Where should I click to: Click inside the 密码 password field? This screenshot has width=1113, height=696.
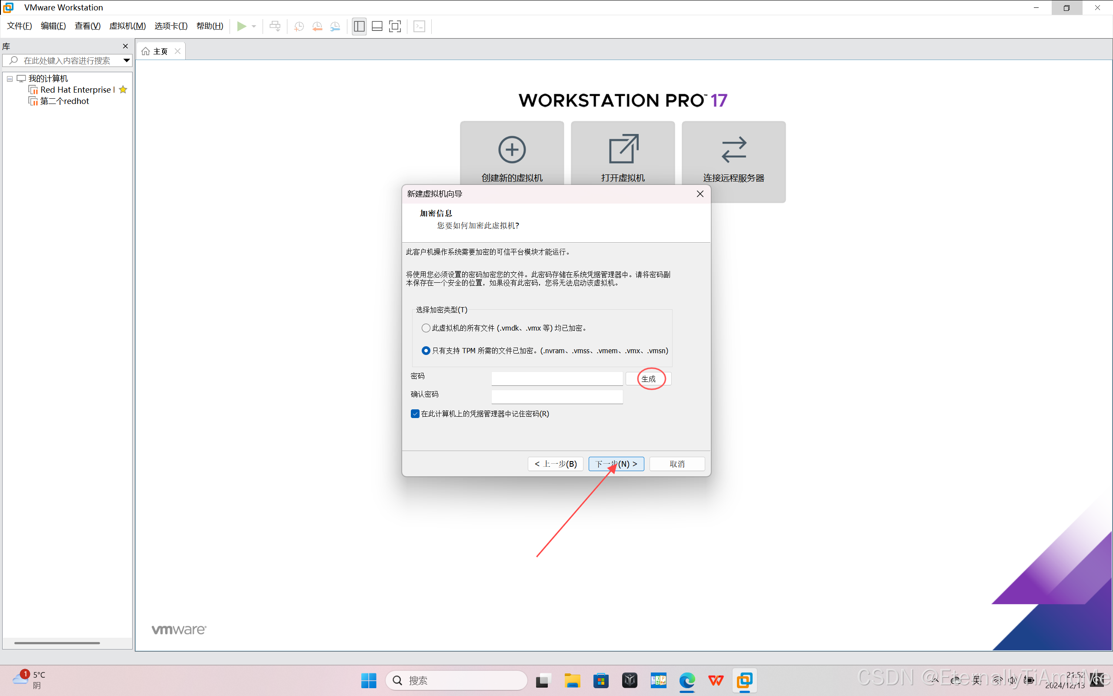tap(556, 378)
